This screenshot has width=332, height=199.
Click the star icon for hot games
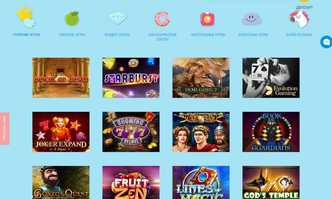click(26, 17)
